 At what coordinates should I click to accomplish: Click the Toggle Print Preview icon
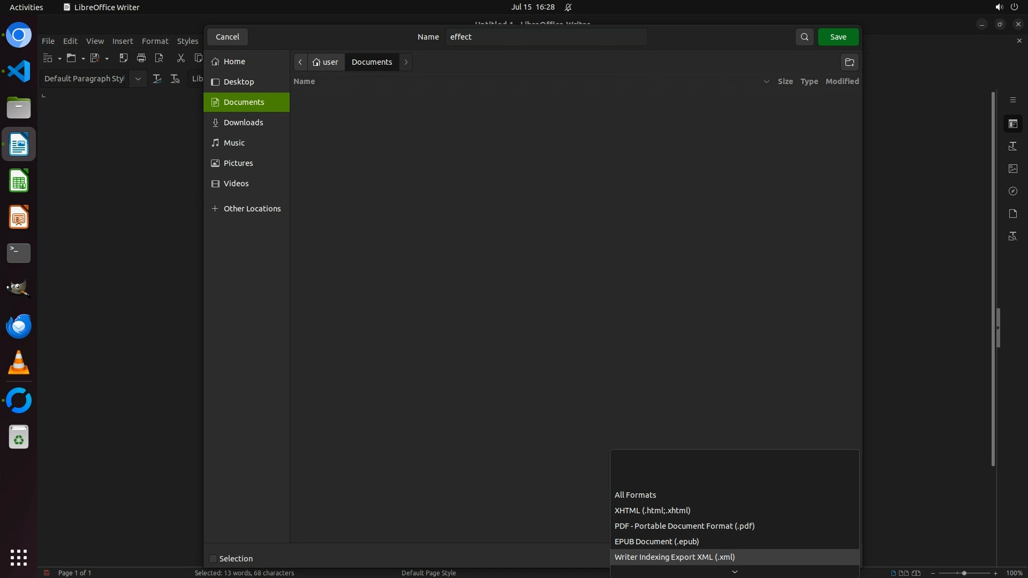coord(159,58)
